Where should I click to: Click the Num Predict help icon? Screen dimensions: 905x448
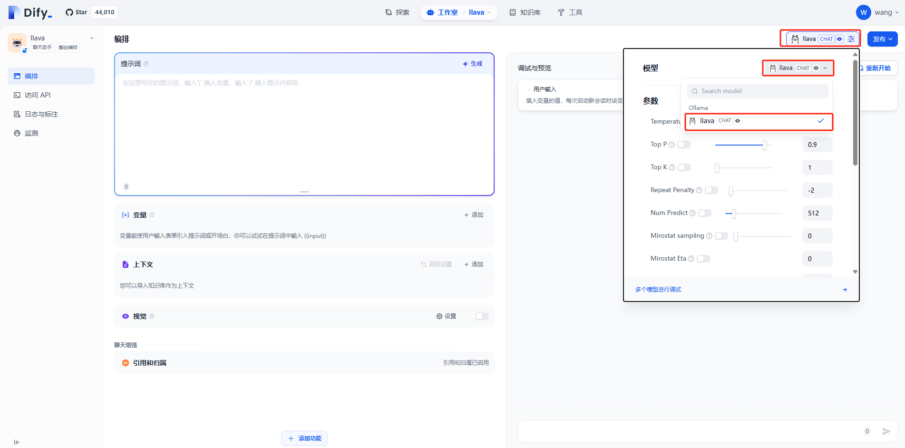692,213
